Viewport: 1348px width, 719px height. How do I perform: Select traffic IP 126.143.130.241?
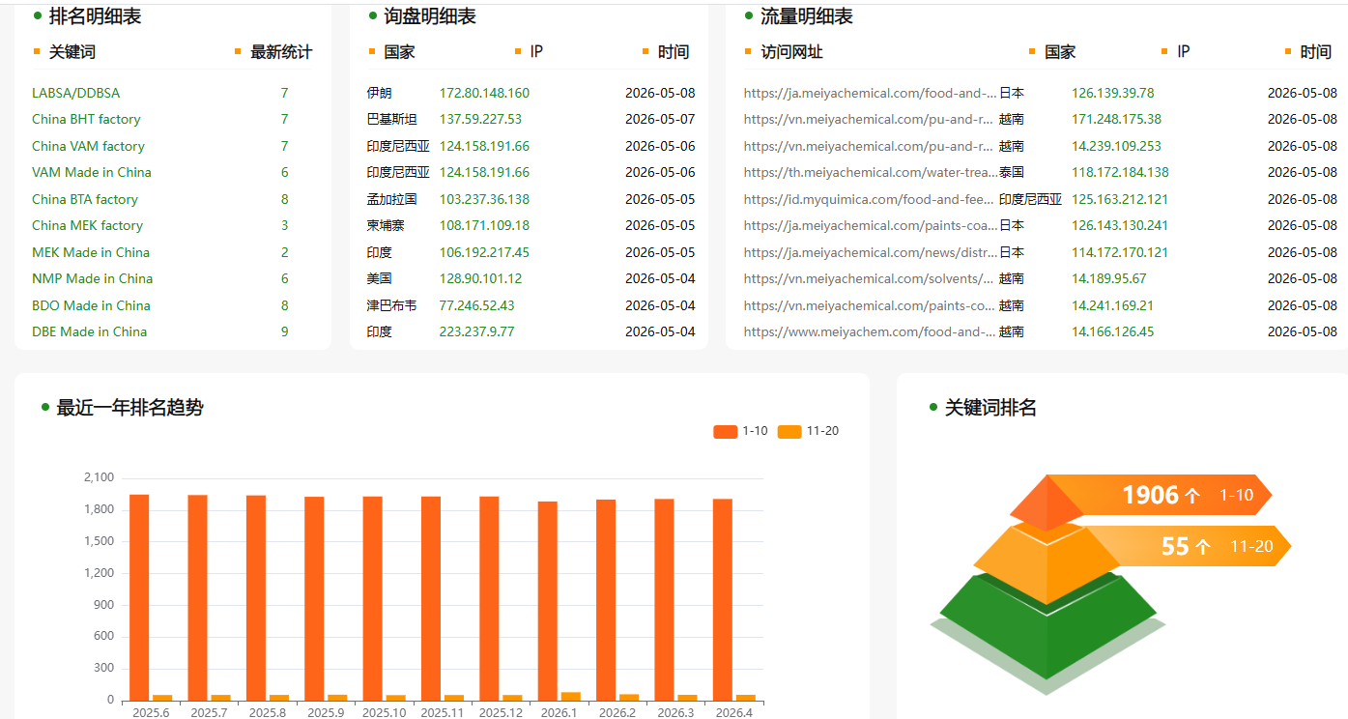pyautogui.click(x=1120, y=225)
